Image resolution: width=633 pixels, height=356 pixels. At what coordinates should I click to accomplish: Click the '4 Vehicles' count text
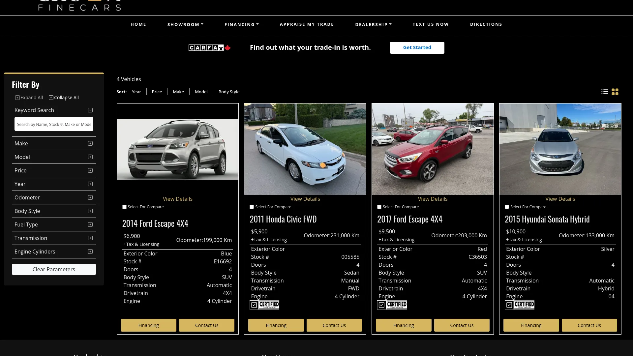pyautogui.click(x=129, y=79)
